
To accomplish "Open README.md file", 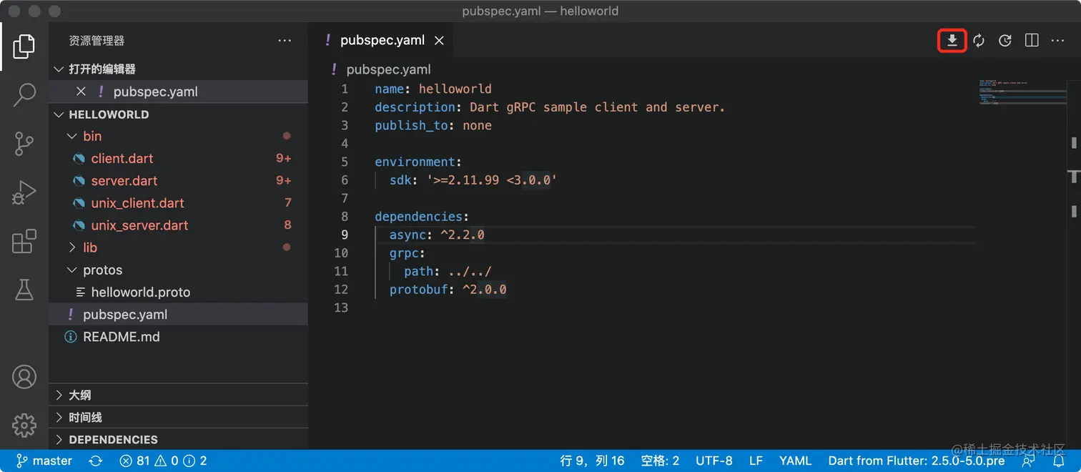I will [179, 337].
